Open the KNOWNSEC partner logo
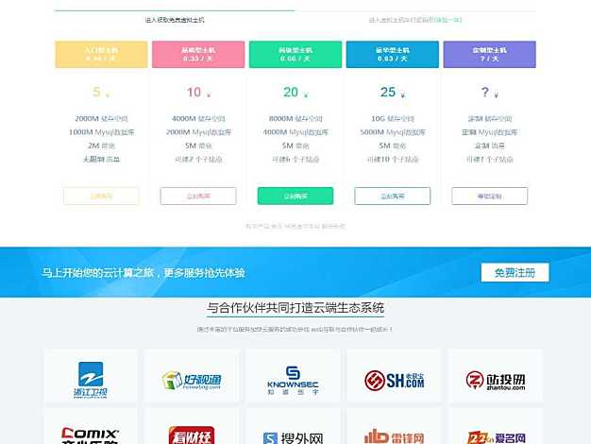Screen dimensions: 591x444 [x=293, y=381]
